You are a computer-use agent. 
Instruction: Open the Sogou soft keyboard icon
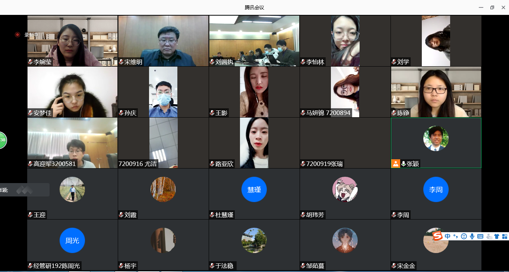pos(480,236)
